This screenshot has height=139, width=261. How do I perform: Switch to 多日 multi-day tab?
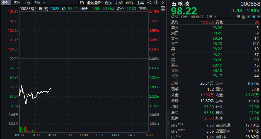(x=17, y=3)
